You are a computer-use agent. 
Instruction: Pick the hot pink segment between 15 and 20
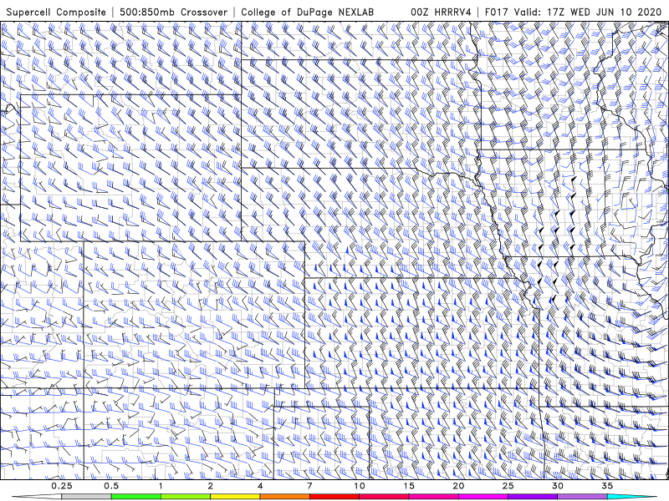(433, 497)
